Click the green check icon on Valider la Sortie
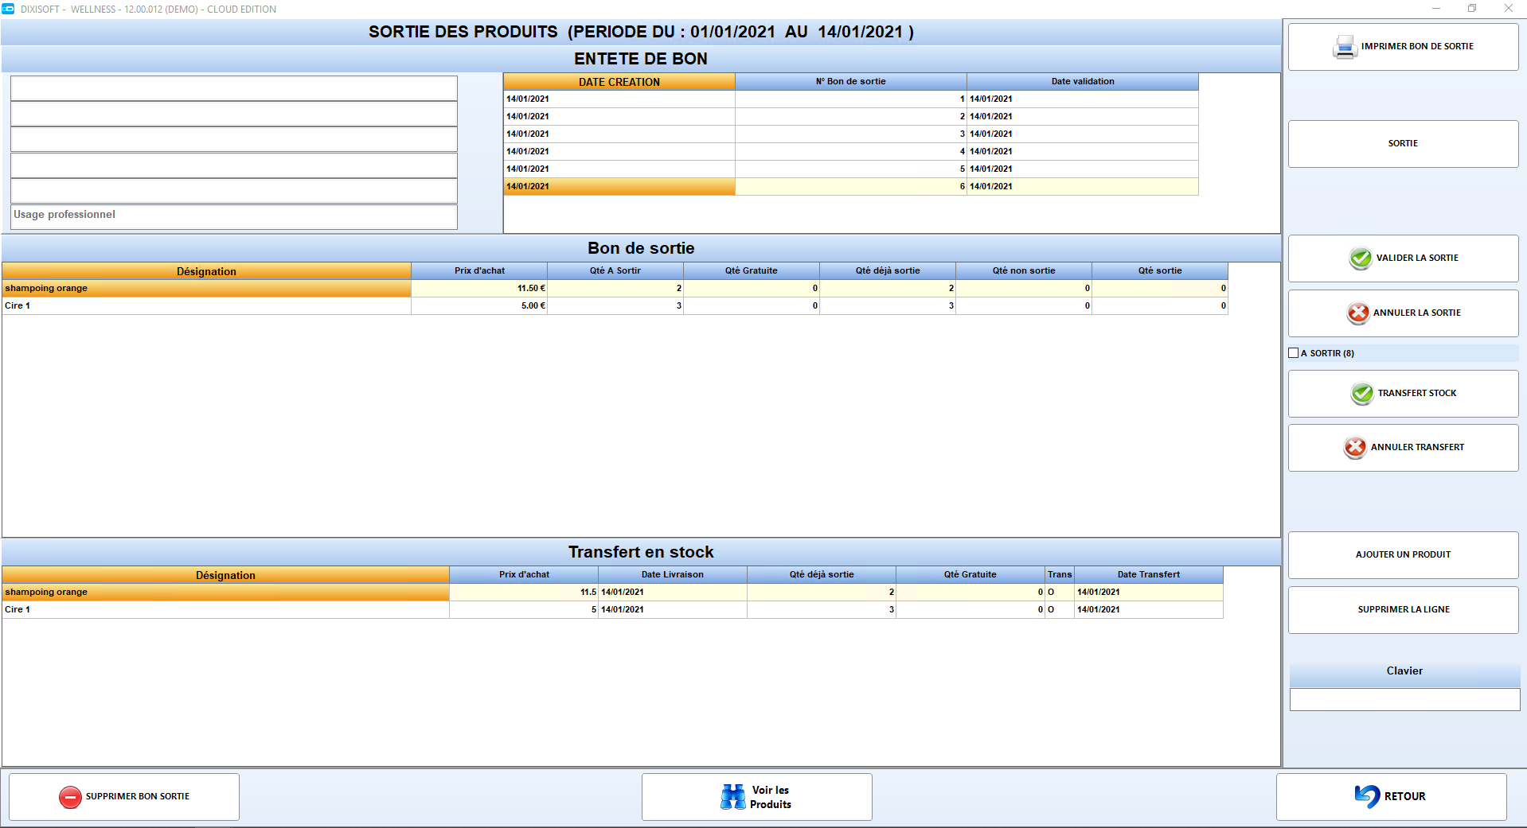Image resolution: width=1527 pixels, height=828 pixels. coord(1361,258)
